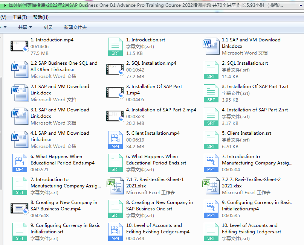Expand the address bar history dropdown arrow
Viewport: 304px width, 245px height.
pos(301,5)
